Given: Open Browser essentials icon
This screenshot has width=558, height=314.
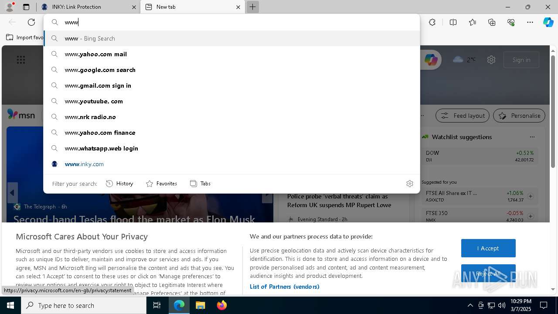Looking at the screenshot, I should (x=511, y=22).
